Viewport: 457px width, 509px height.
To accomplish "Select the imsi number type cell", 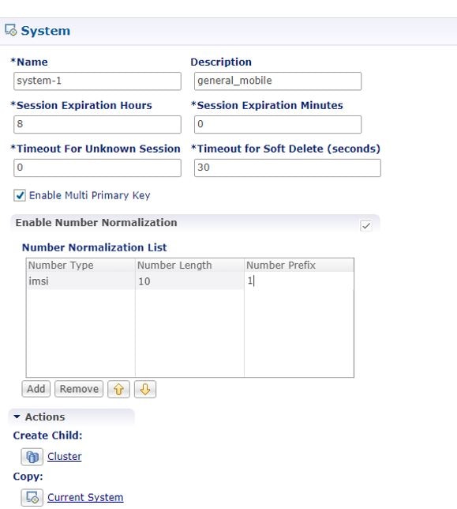I will point(81,281).
